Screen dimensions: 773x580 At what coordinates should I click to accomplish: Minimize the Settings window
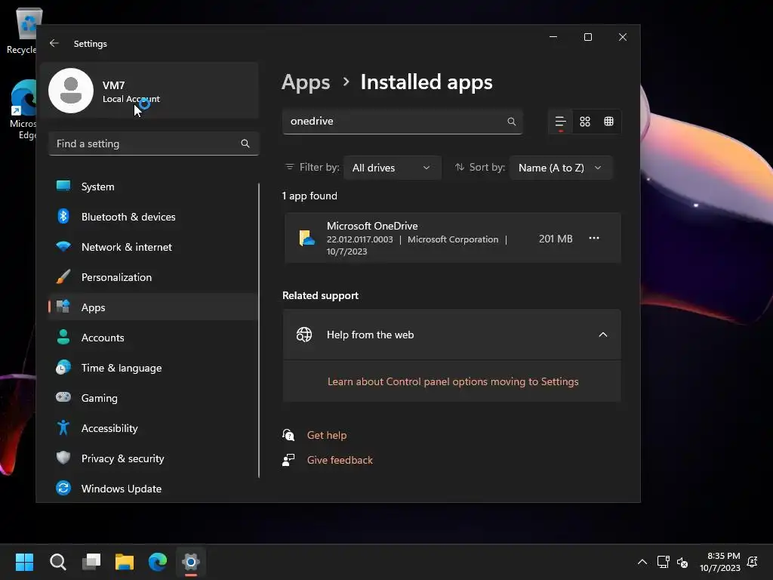coord(553,37)
